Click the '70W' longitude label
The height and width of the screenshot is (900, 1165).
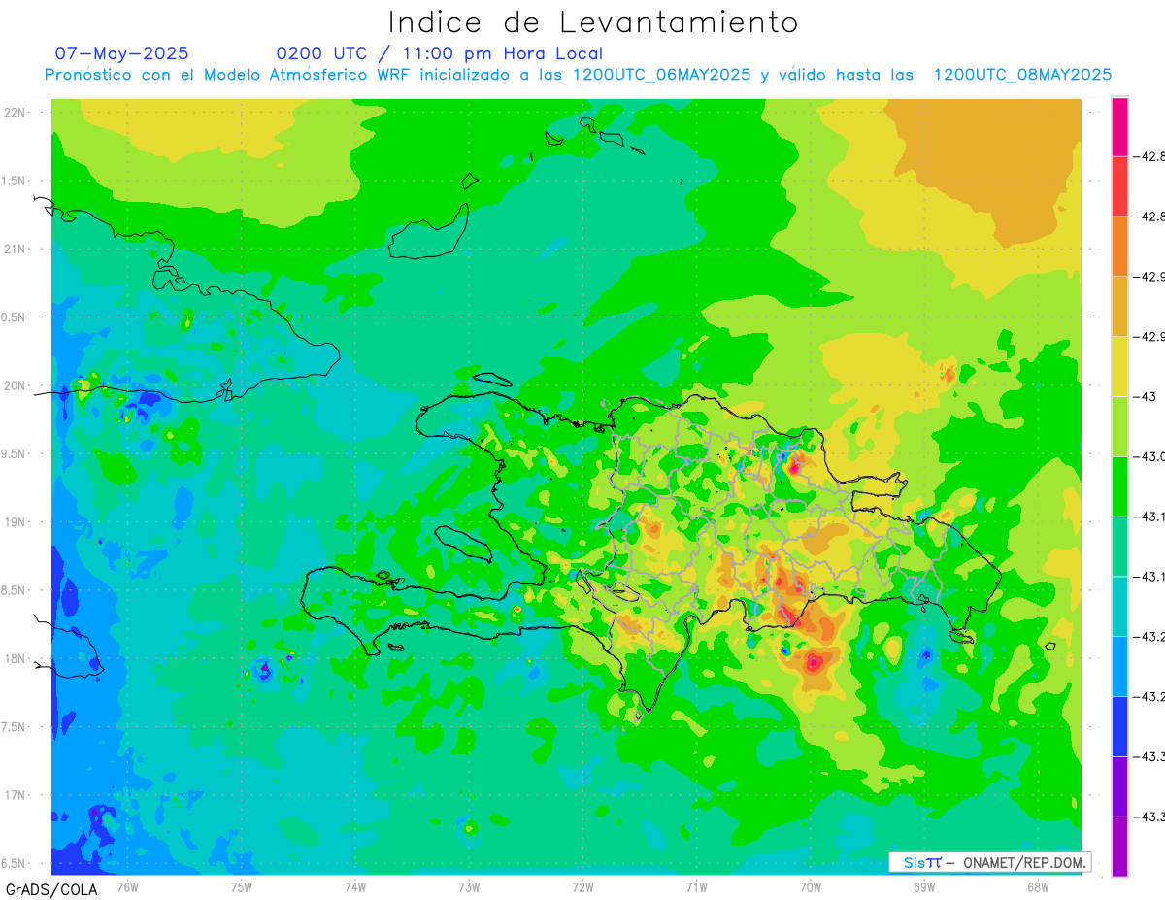click(811, 887)
